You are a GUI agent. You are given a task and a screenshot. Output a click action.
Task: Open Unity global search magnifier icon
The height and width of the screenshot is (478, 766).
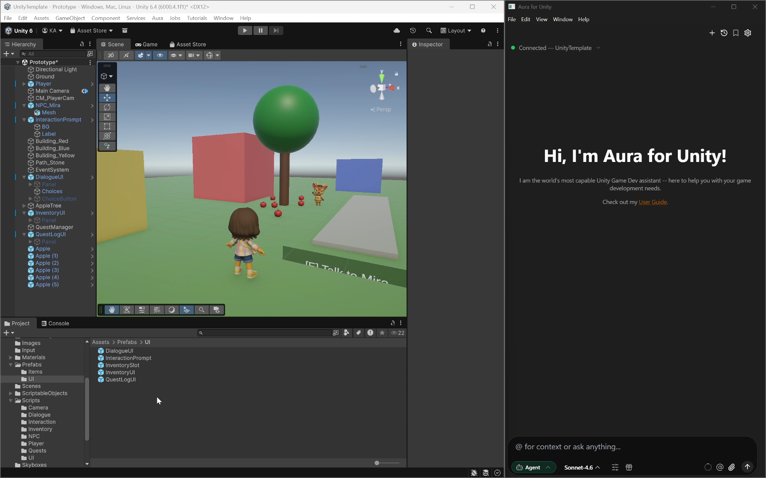click(x=429, y=31)
